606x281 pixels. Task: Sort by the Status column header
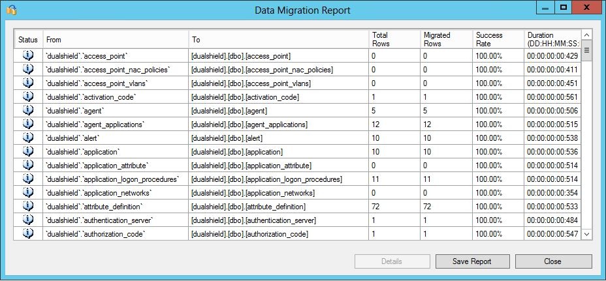(x=28, y=40)
